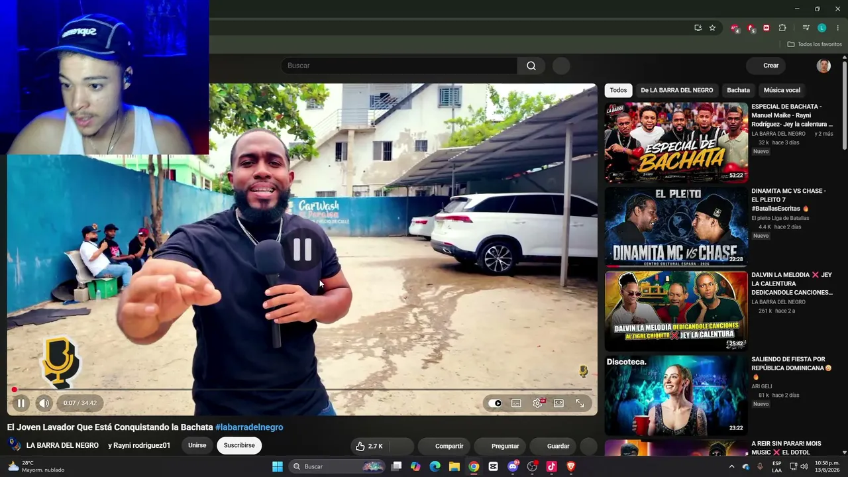Viewport: 848px width, 477px height.
Task: Open CapCut from the taskbar
Action: (493, 466)
